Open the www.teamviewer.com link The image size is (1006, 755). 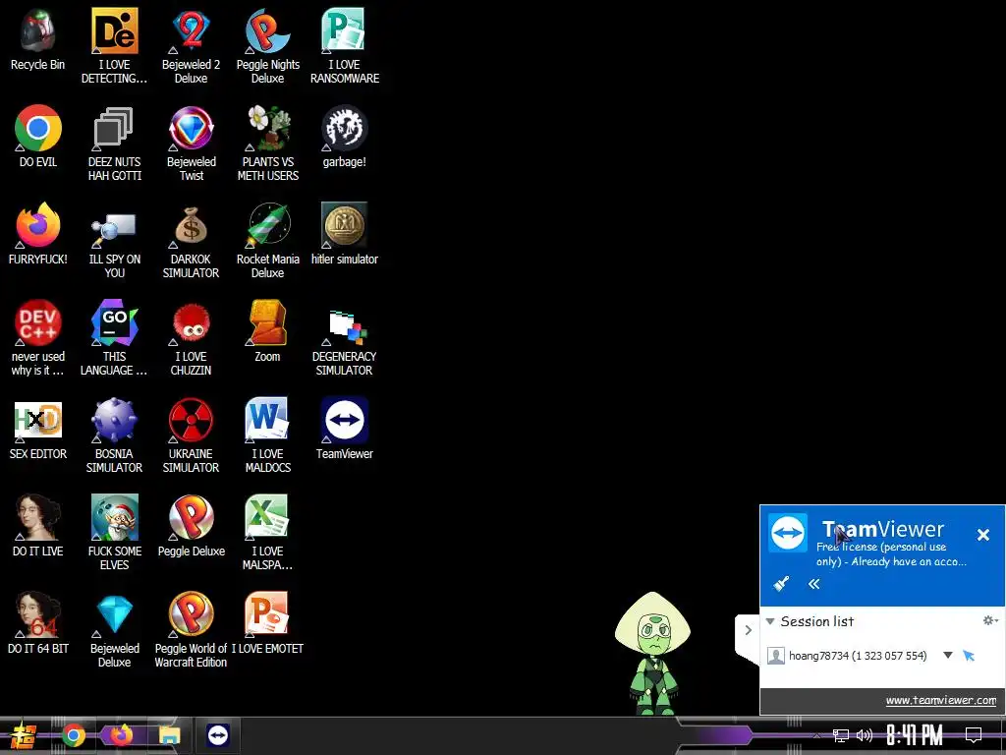pyautogui.click(x=941, y=700)
